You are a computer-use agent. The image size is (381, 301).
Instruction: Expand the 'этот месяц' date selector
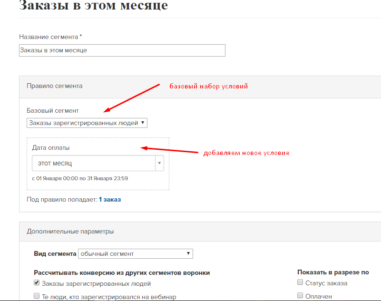tap(98, 163)
